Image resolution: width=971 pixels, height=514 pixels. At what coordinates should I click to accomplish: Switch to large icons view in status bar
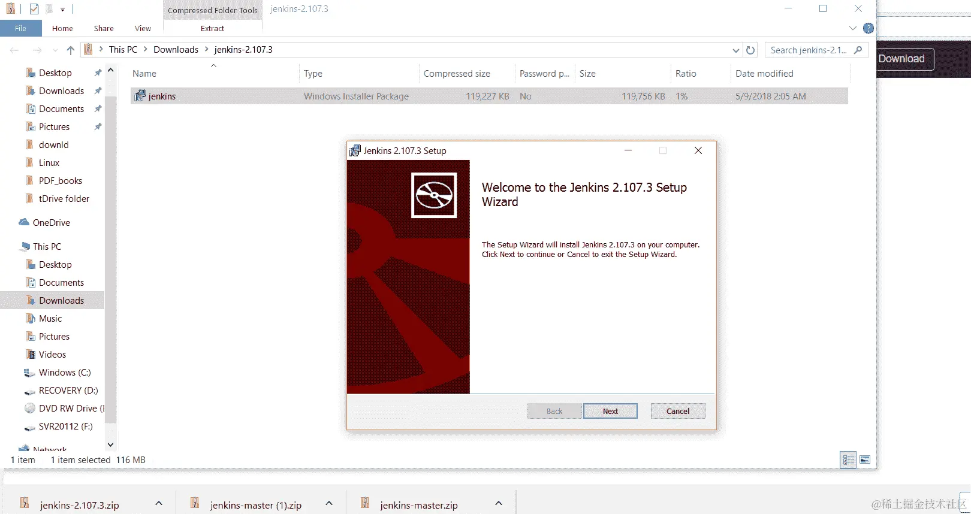[x=865, y=460]
